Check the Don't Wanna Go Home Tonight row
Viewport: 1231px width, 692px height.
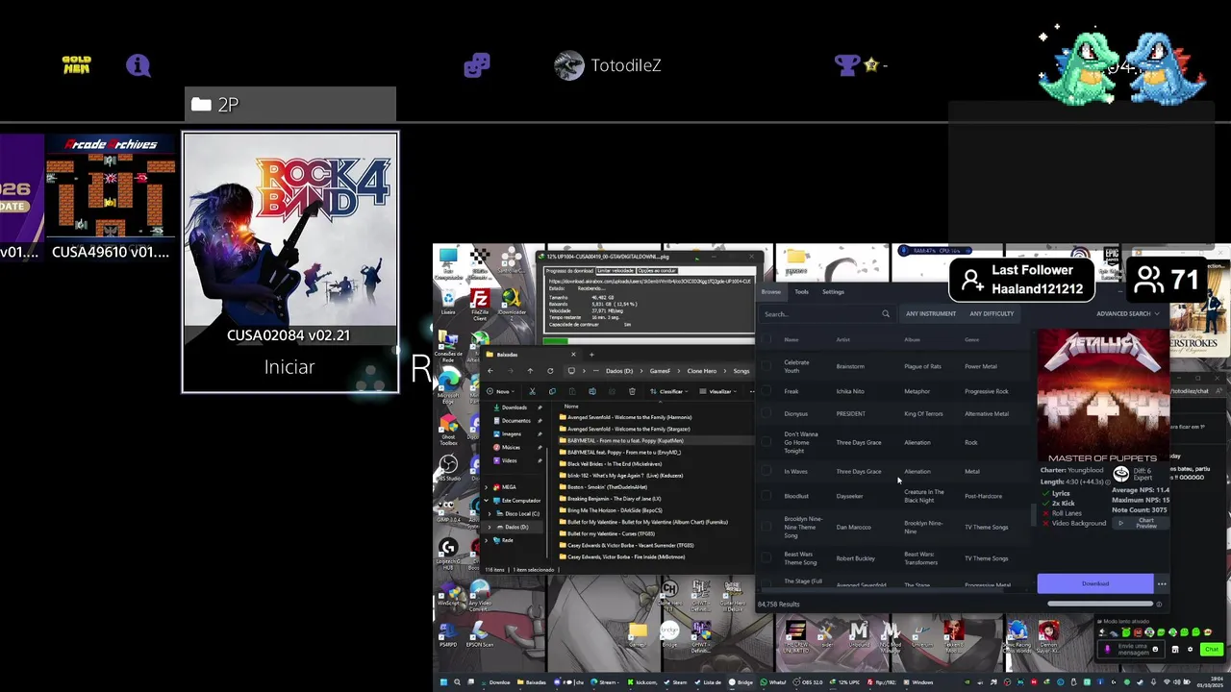[766, 442]
